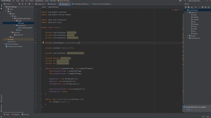Open the user account icon menu

(180, 1)
